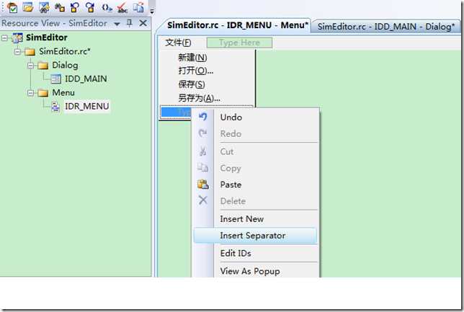Collapse the Menu folder node
Screen dimensions: 464x312
(x=30, y=93)
